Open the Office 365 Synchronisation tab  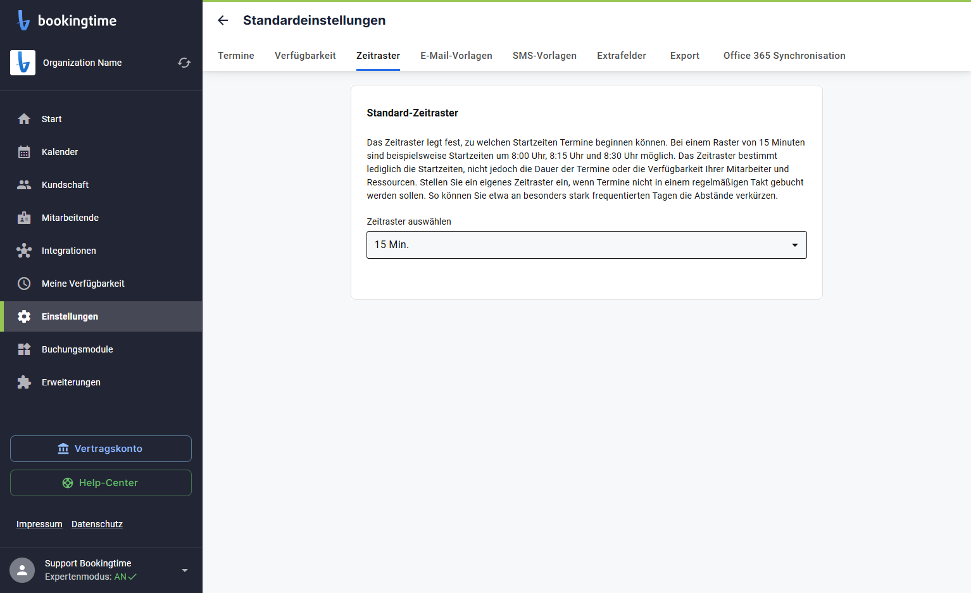pos(784,56)
